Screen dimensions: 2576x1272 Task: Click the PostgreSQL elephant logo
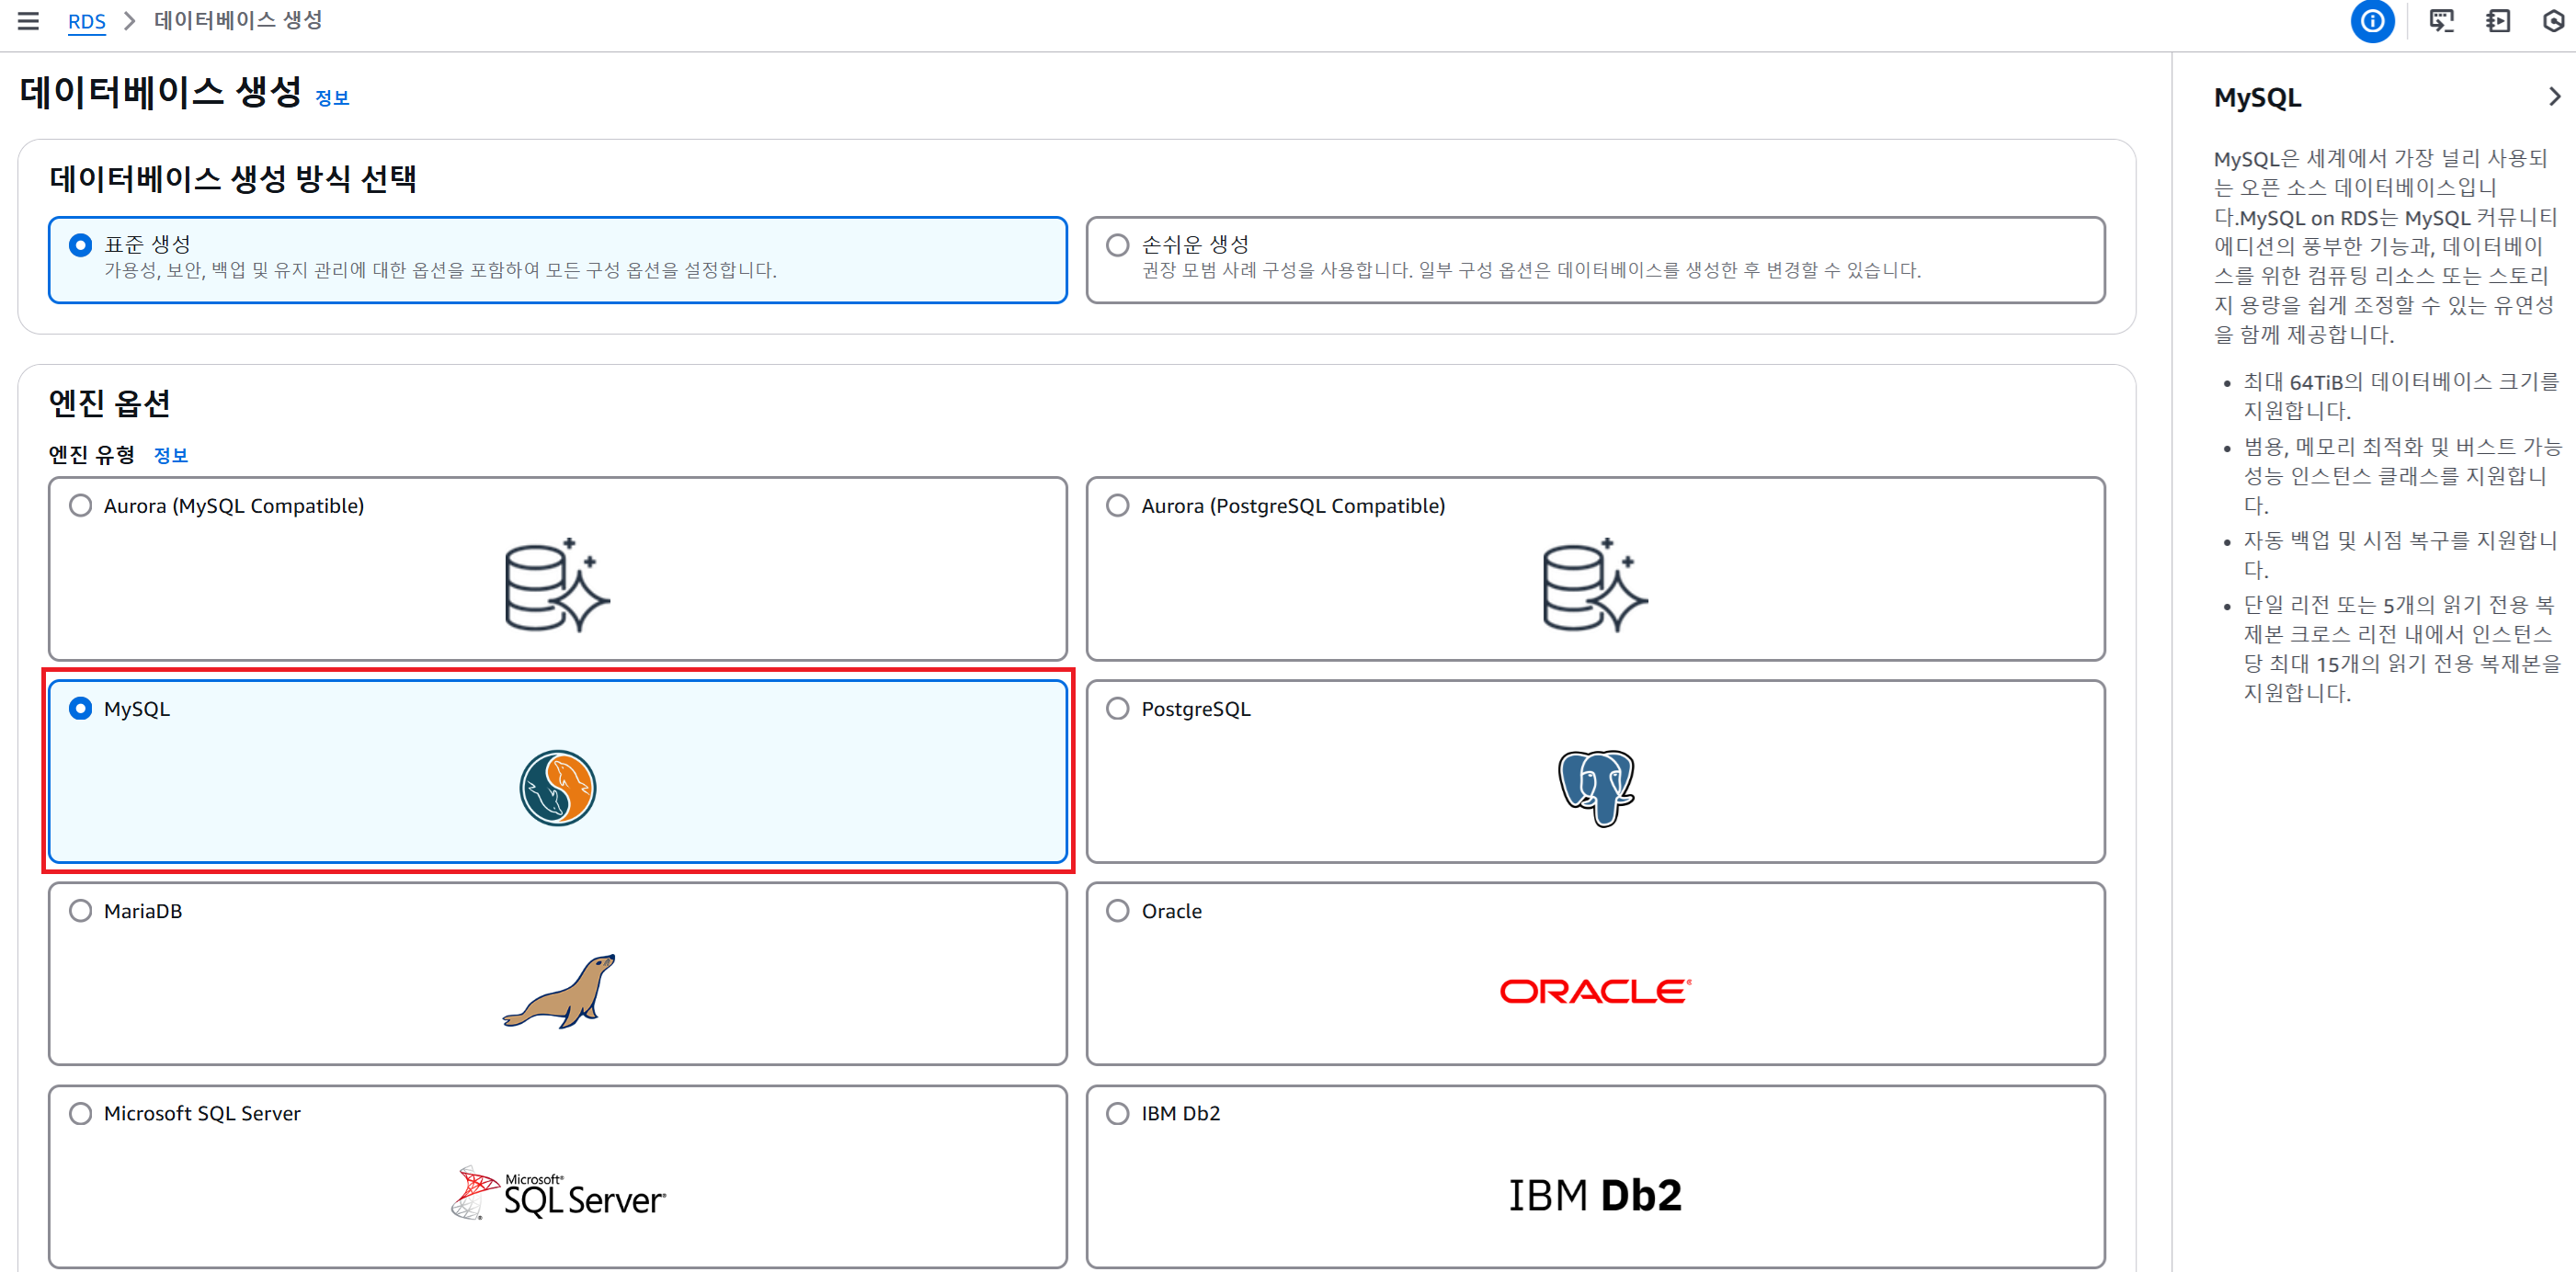click(1595, 788)
